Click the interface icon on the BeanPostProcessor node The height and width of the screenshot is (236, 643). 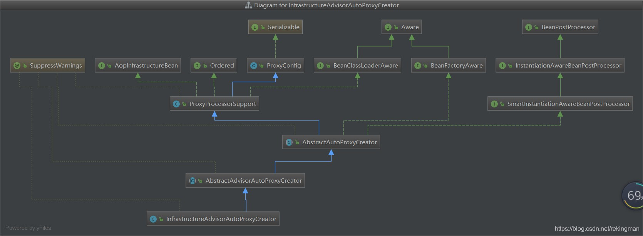tap(528, 27)
